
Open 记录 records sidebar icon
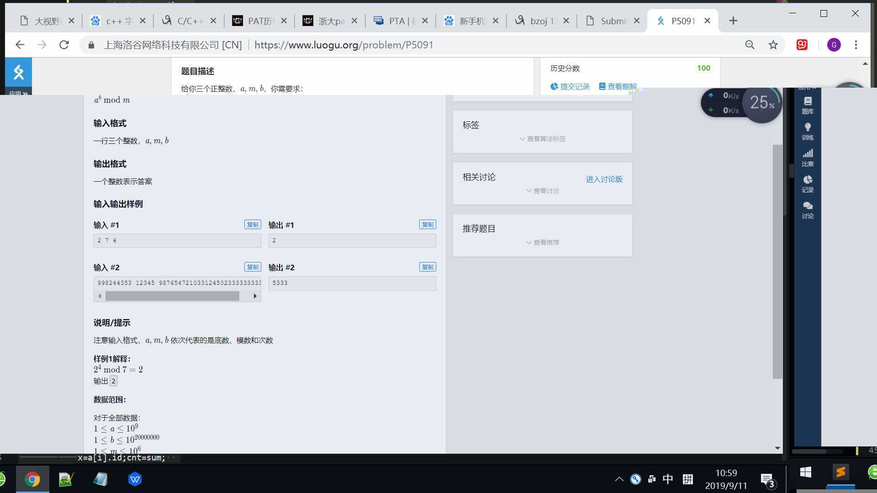[x=808, y=184]
